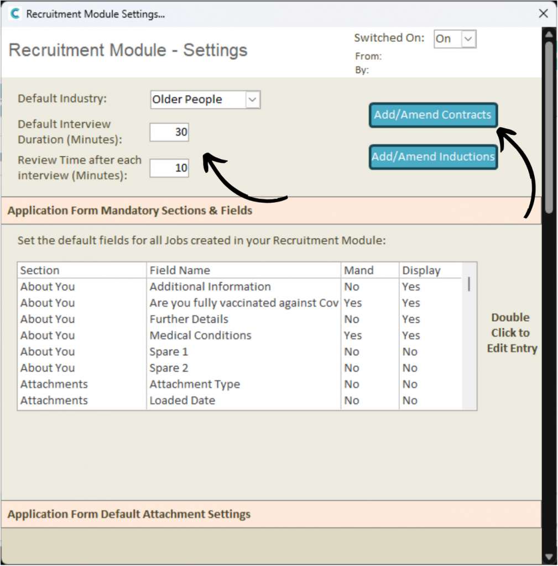Select the Further Details field row
This screenshot has height=566, width=558.
pyautogui.click(x=240, y=319)
